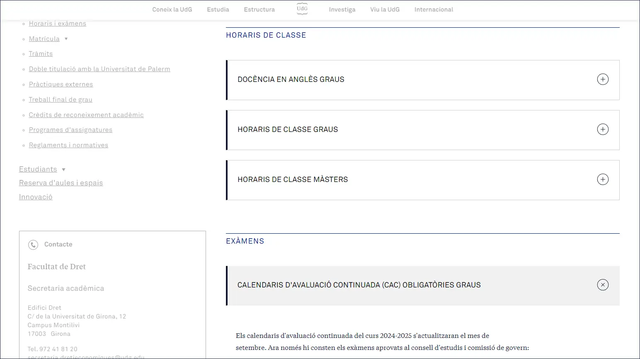Visit Reserva d'aules i espais
The width and height of the screenshot is (640, 359).
click(x=61, y=183)
